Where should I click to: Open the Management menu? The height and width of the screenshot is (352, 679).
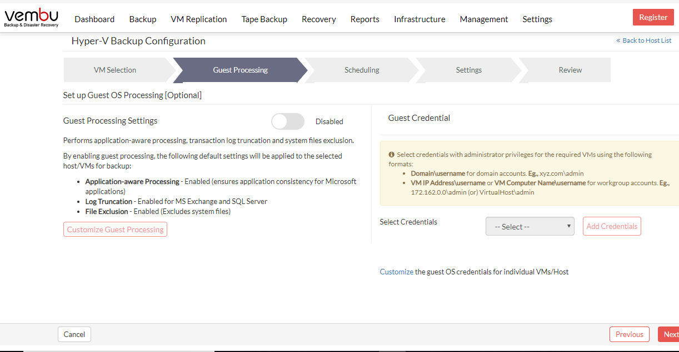tap(484, 19)
